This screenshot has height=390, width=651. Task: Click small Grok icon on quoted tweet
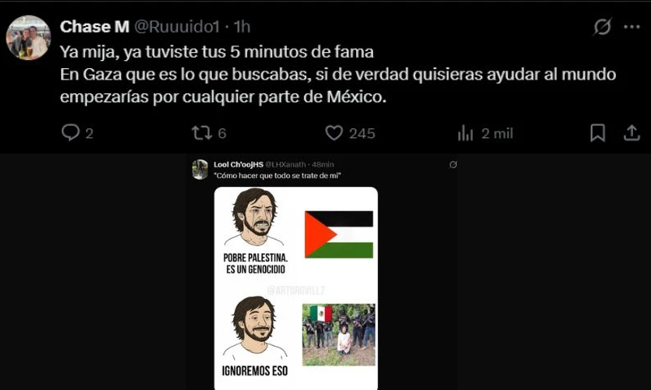coord(454,165)
